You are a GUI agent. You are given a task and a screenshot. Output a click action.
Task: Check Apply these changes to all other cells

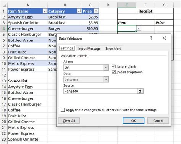click(x=63, y=110)
